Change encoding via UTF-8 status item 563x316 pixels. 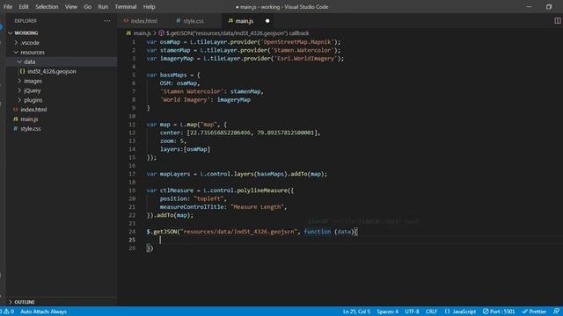coord(412,312)
